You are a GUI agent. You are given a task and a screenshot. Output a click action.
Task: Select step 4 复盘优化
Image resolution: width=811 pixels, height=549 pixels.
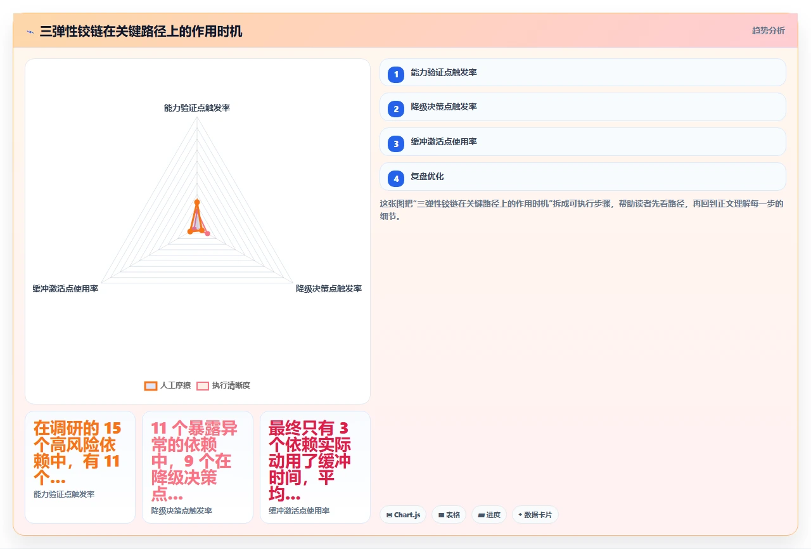(x=582, y=177)
